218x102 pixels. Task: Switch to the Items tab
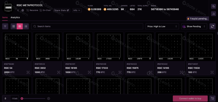pyautogui.click(x=5, y=17)
